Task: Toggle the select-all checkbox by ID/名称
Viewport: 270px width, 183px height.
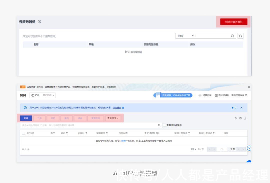Action: click(x=23, y=133)
